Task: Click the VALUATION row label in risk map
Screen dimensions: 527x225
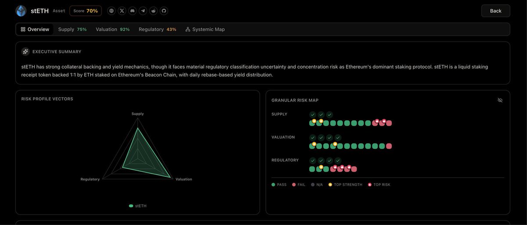Action: [x=283, y=137]
